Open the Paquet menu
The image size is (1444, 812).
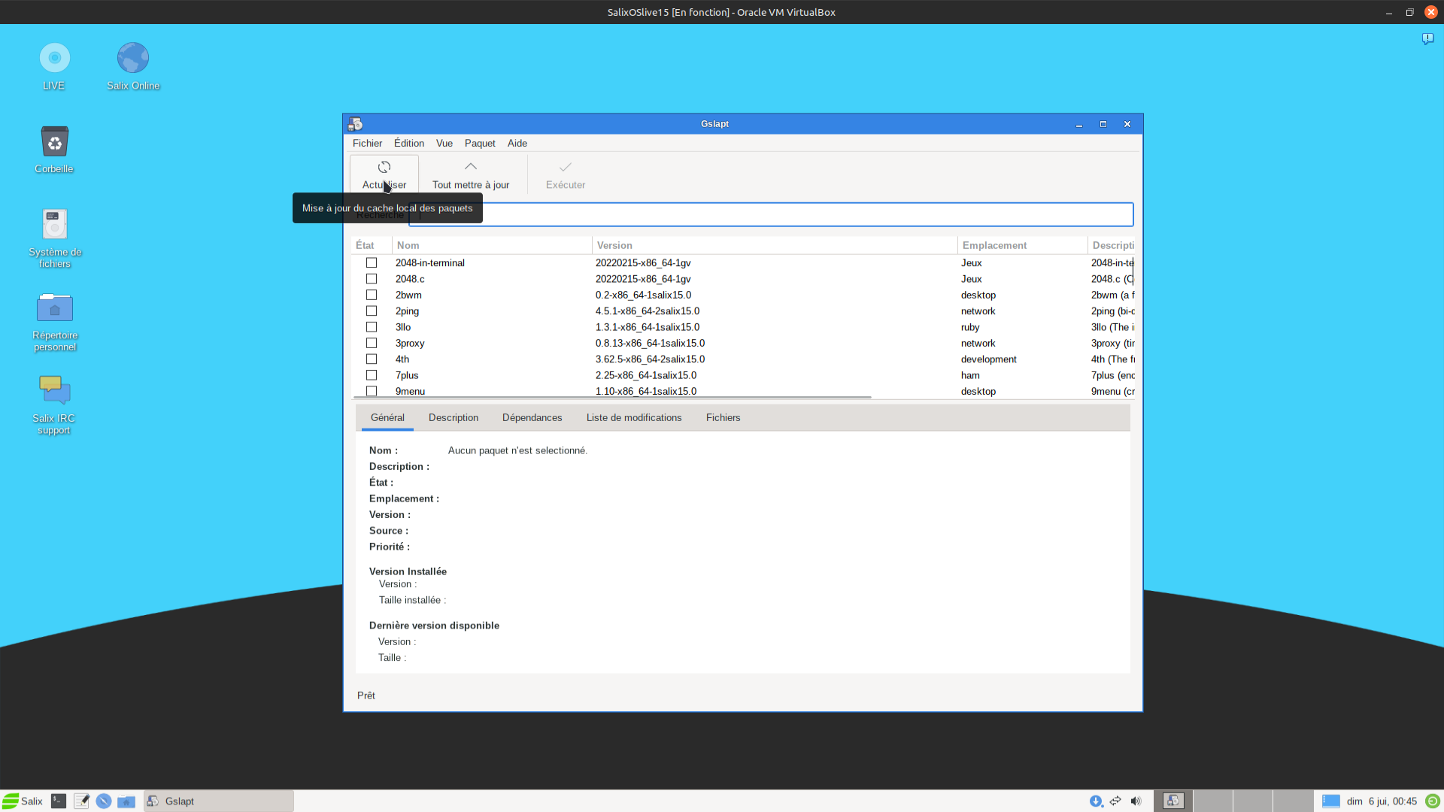[x=480, y=144]
